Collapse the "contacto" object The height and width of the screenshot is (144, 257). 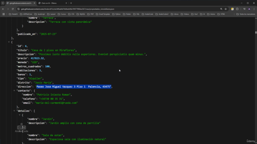point(14,91)
